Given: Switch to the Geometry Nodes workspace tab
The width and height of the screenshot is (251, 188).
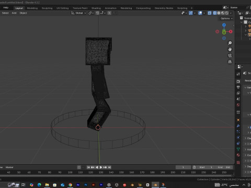Looking at the screenshot, I should (164, 8).
